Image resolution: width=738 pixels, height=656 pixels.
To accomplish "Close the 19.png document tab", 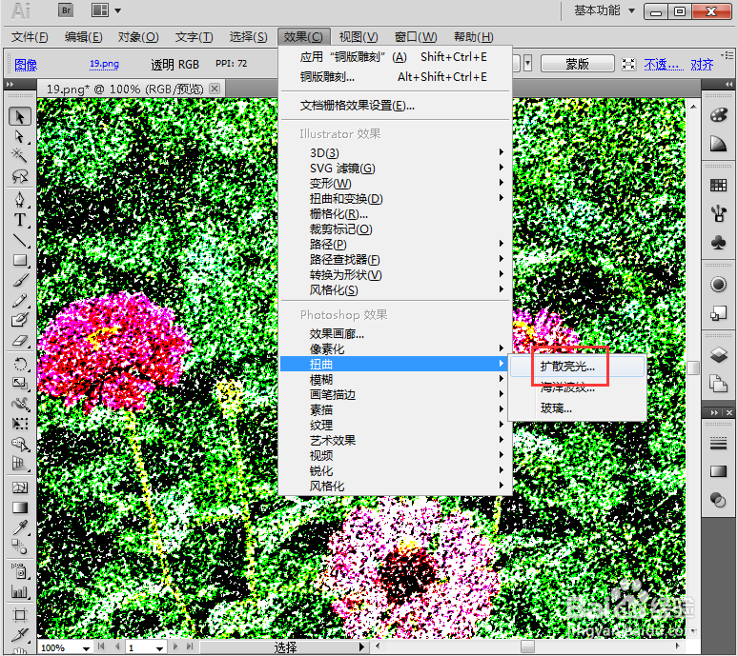I will 215,89.
